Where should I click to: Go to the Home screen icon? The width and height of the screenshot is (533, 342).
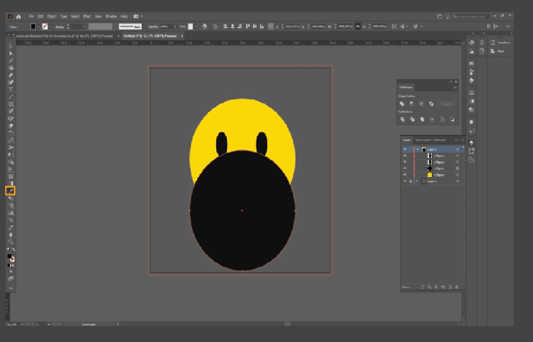pos(18,16)
